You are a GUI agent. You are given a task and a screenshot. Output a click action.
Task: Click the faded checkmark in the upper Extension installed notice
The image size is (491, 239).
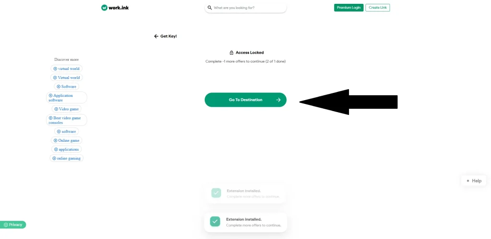(x=216, y=193)
